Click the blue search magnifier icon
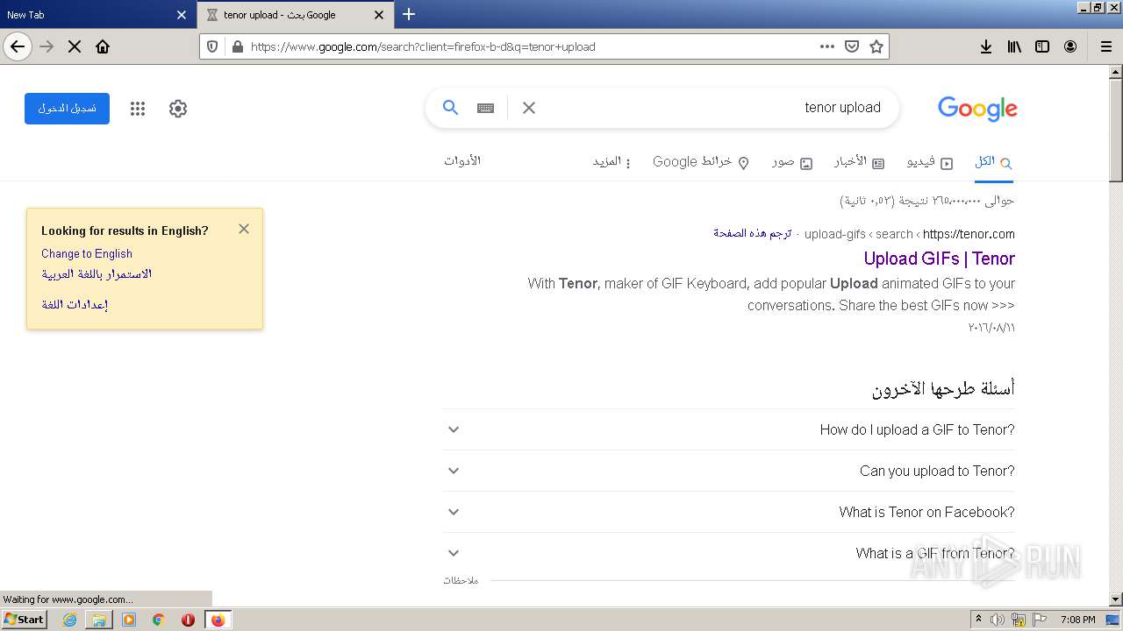This screenshot has width=1123, height=631. pyautogui.click(x=450, y=108)
